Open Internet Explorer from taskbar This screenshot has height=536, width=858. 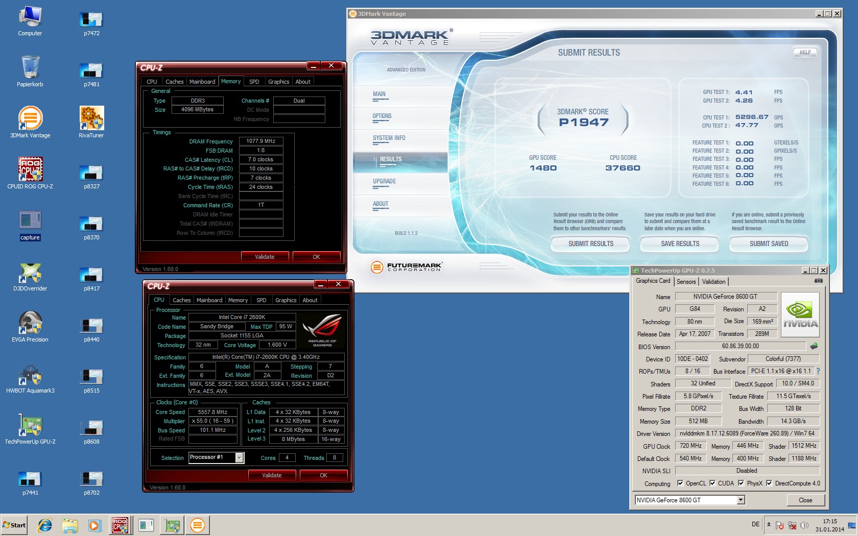[45, 525]
